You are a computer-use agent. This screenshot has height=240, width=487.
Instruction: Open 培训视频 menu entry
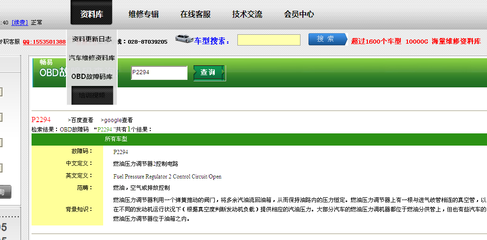coord(92,95)
